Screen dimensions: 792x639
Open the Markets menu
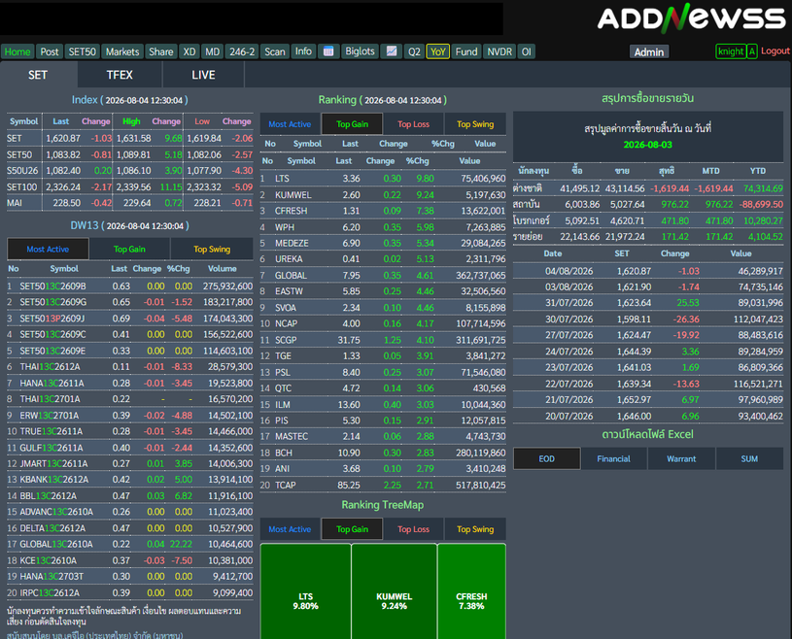122,51
